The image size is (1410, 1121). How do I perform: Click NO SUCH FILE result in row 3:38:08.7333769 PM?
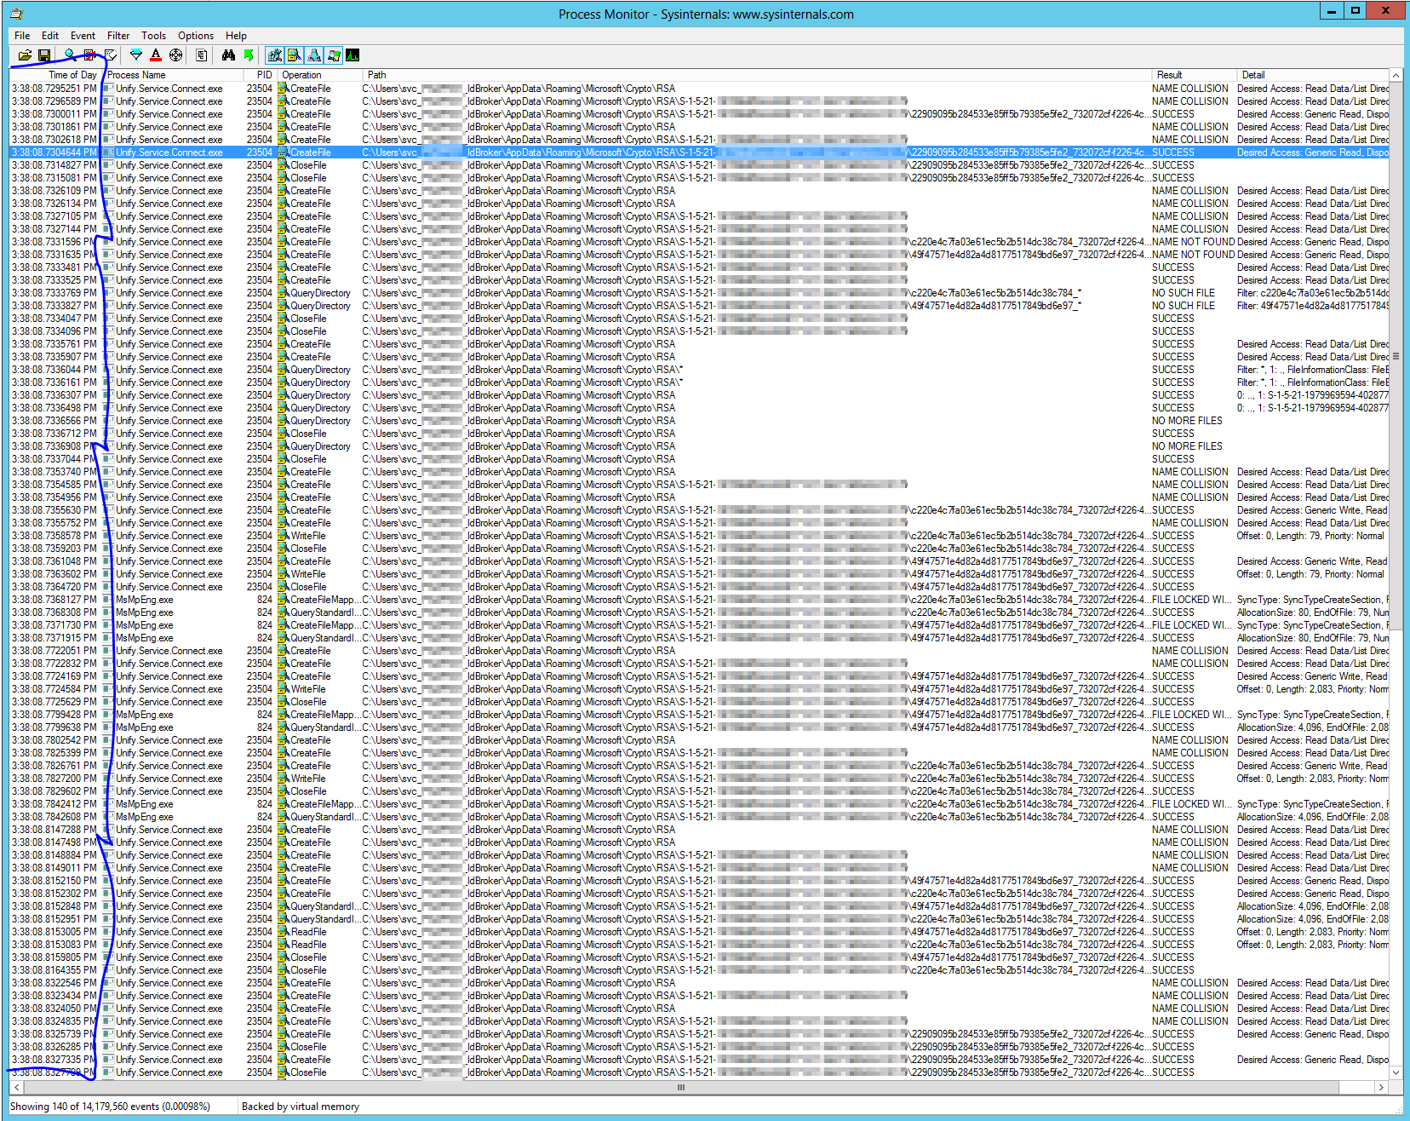tap(1184, 293)
